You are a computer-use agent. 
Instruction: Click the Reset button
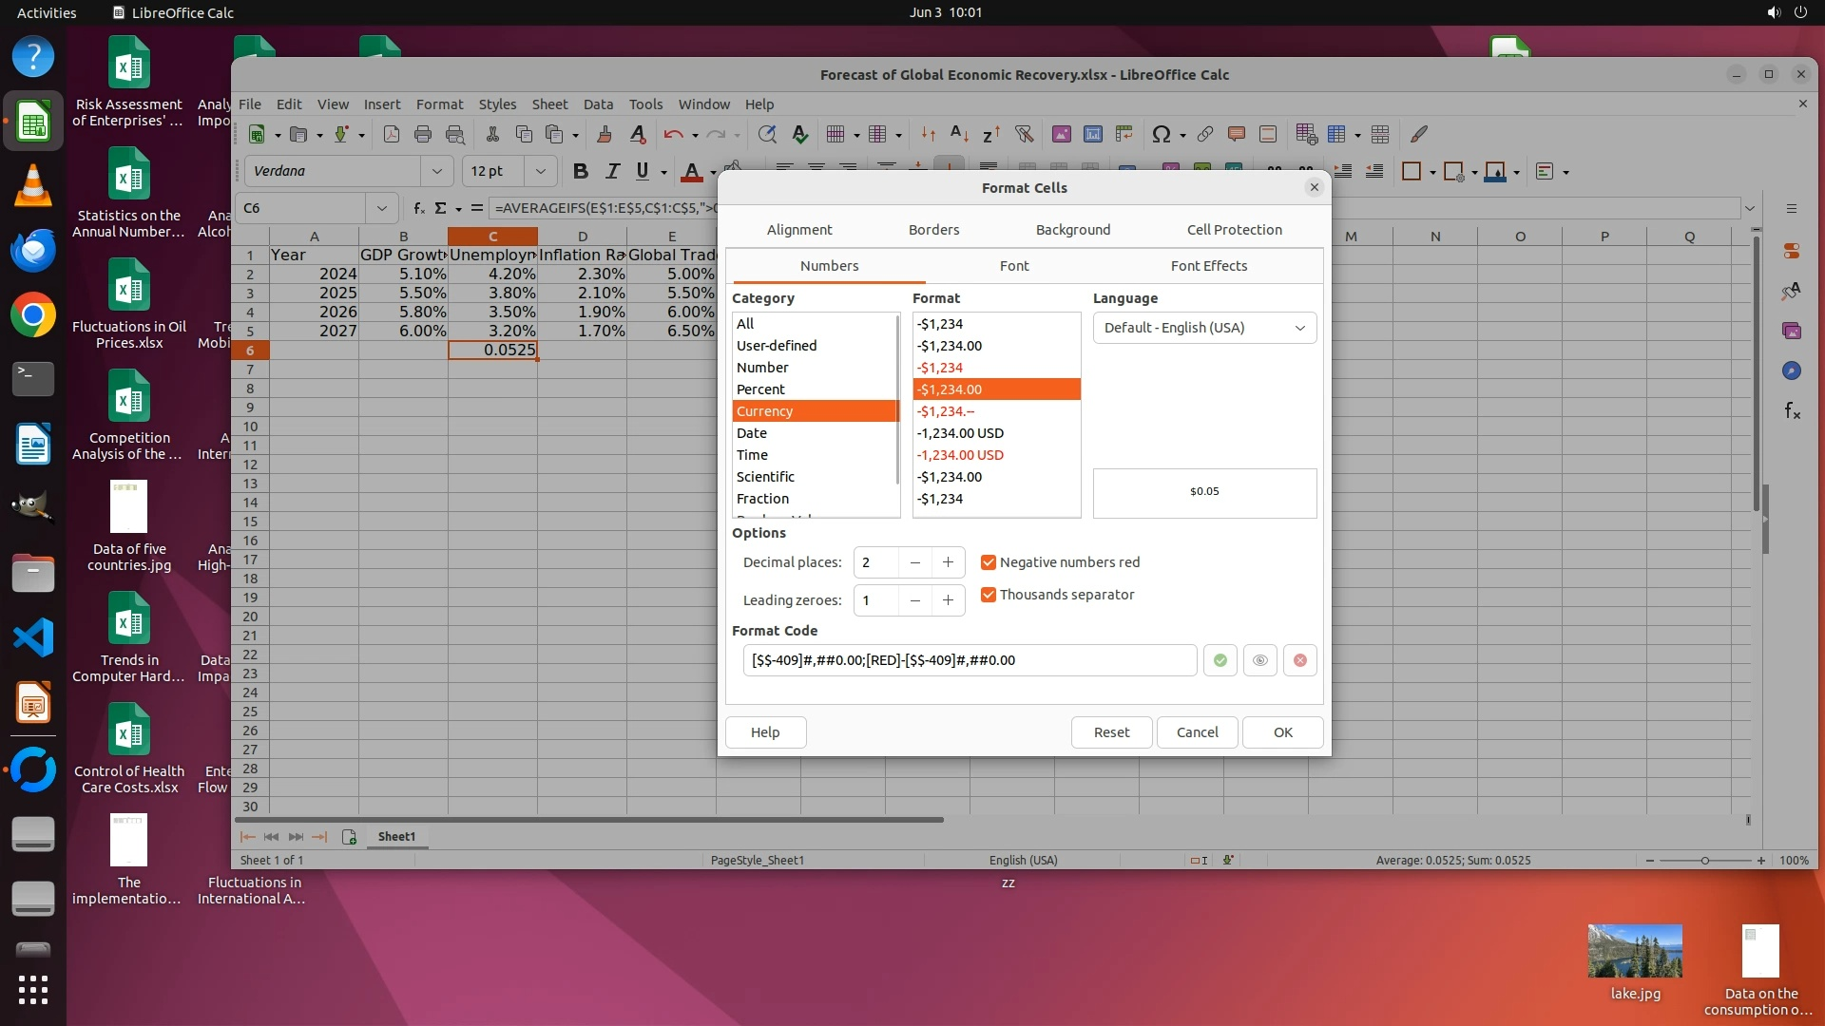[x=1111, y=732]
